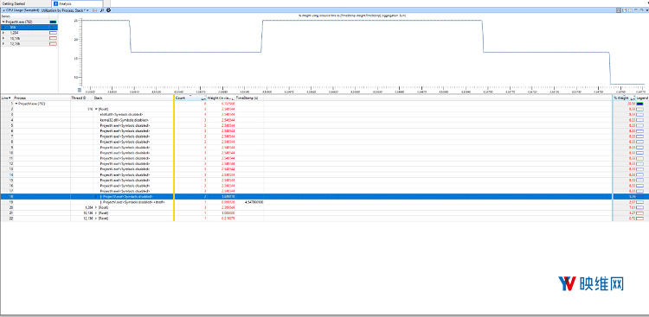The height and width of the screenshot is (317, 649).
Task: Collapse the ProjectV.exe process in the table
Action: (x=16, y=104)
